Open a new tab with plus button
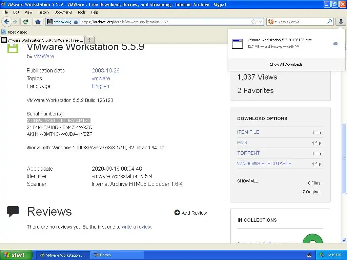This screenshot has width=347, height=260. pyautogui.click(x=89, y=40)
